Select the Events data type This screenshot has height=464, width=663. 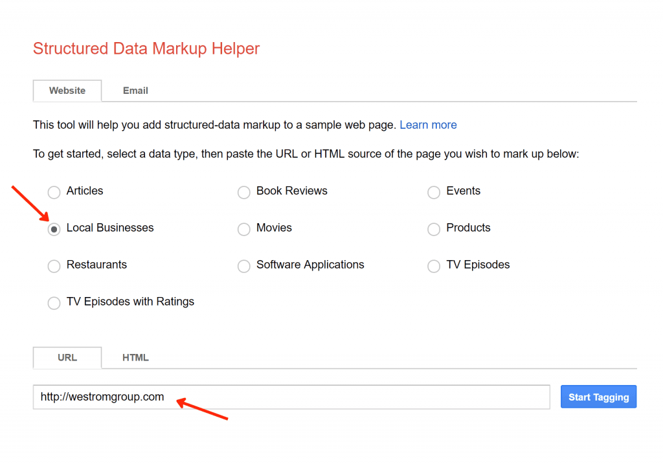(434, 192)
